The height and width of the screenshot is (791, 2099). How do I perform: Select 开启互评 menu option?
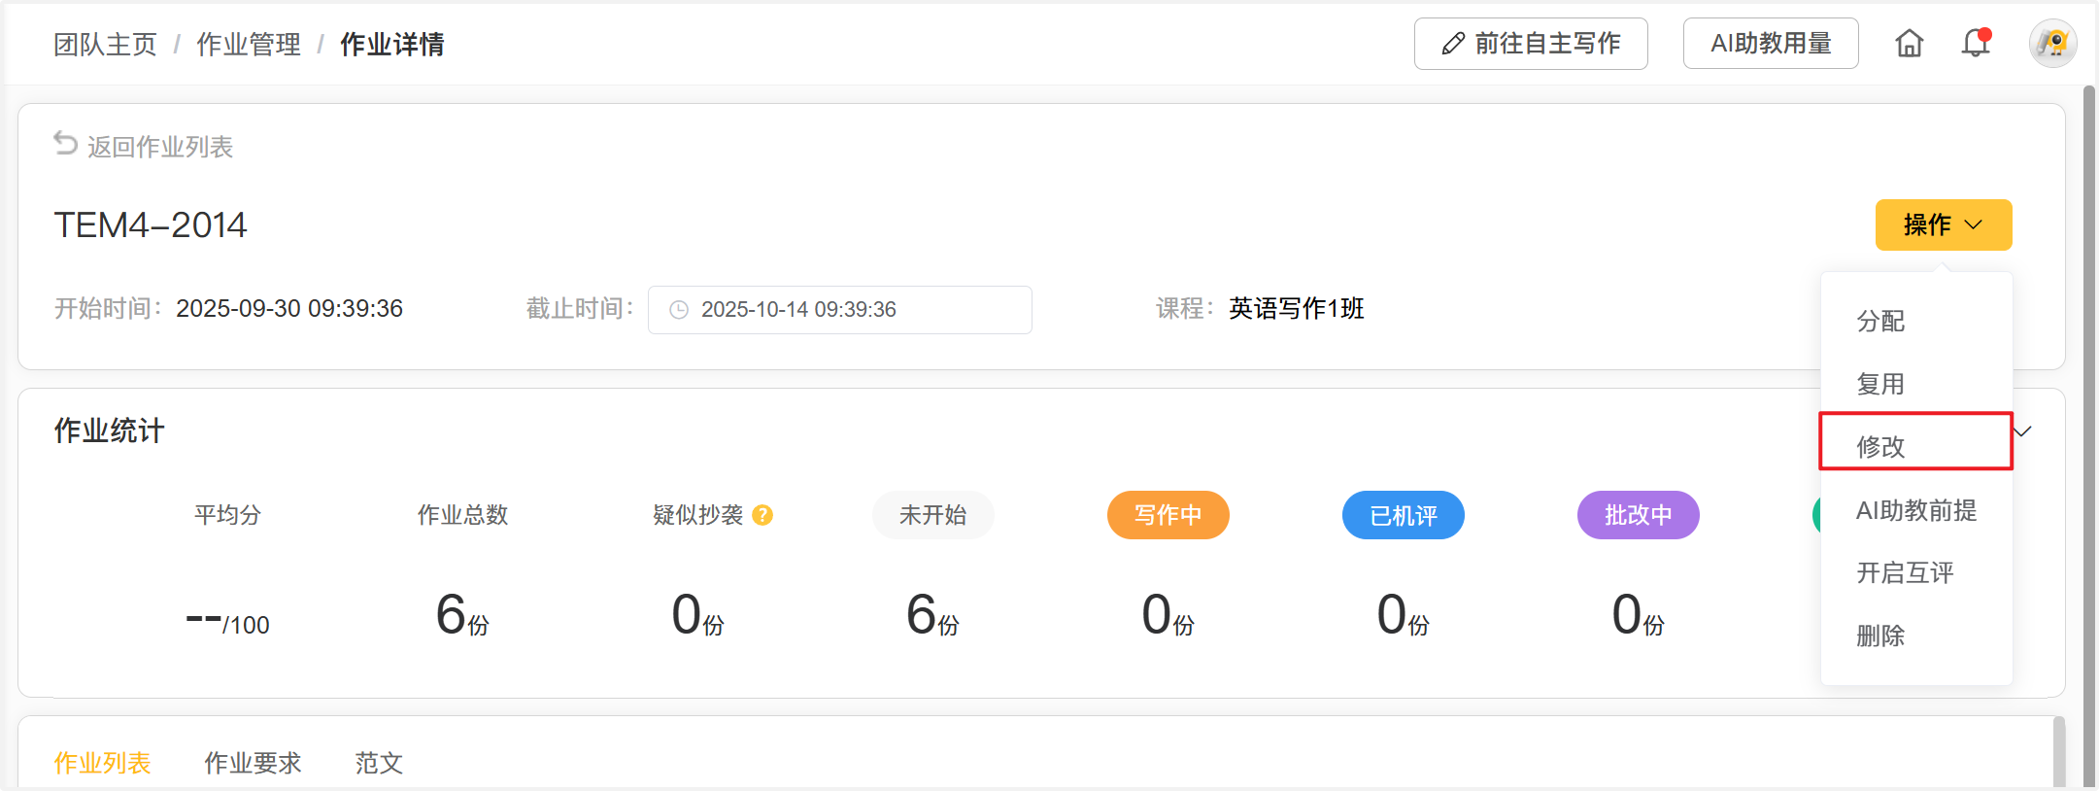(x=1905, y=572)
